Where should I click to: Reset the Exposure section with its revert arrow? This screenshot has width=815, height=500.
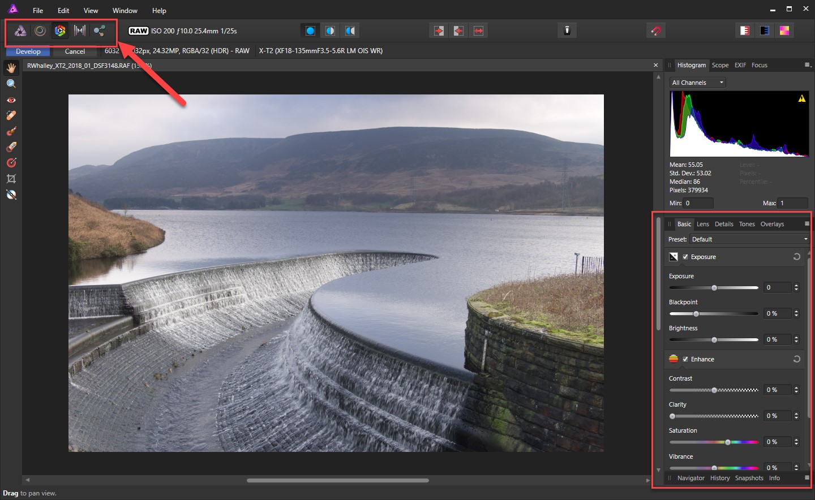(796, 257)
